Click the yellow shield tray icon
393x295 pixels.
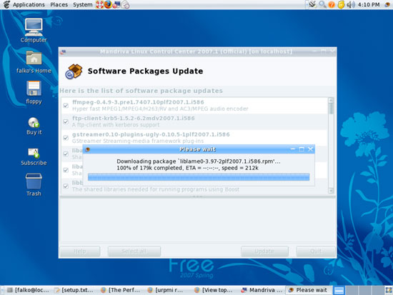[341, 5]
